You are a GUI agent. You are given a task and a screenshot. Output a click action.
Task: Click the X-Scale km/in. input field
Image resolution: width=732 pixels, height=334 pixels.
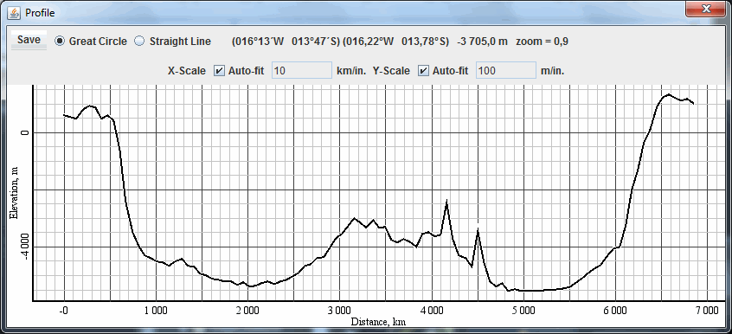(302, 71)
